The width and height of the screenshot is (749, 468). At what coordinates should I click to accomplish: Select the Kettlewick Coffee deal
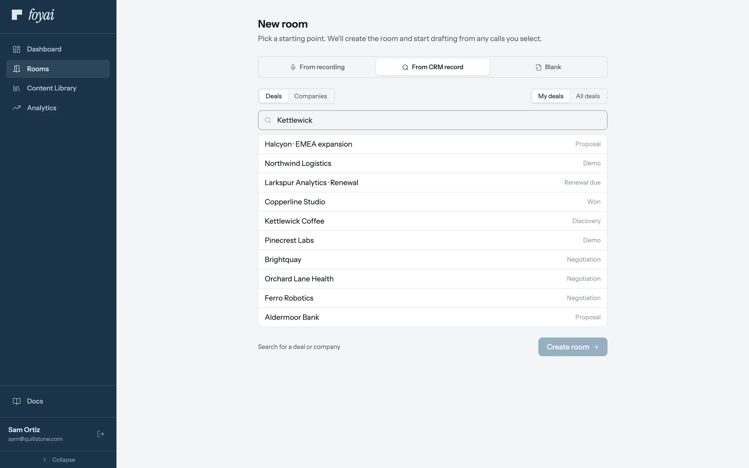[433, 221]
